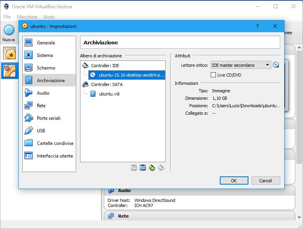Image resolution: width=303 pixels, height=229 pixels.
Task: Open the Interfaccia utente settings category
Action: [49, 156]
